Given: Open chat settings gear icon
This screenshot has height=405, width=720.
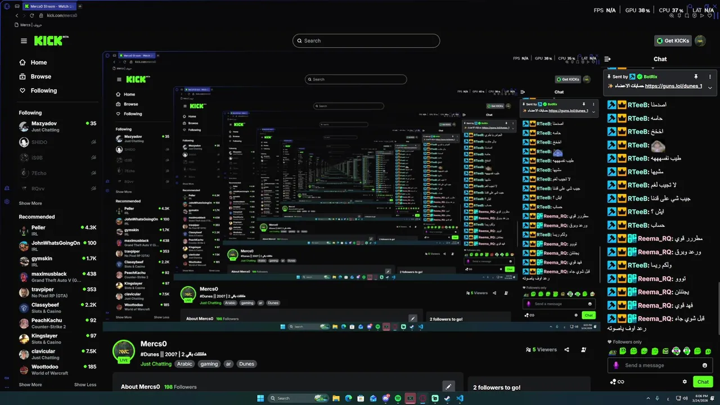Looking at the screenshot, I should point(685,381).
